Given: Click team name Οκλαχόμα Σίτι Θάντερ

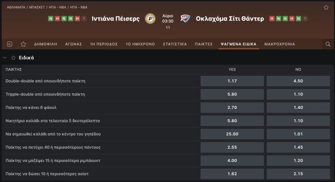Looking at the screenshot, I should (230, 18).
